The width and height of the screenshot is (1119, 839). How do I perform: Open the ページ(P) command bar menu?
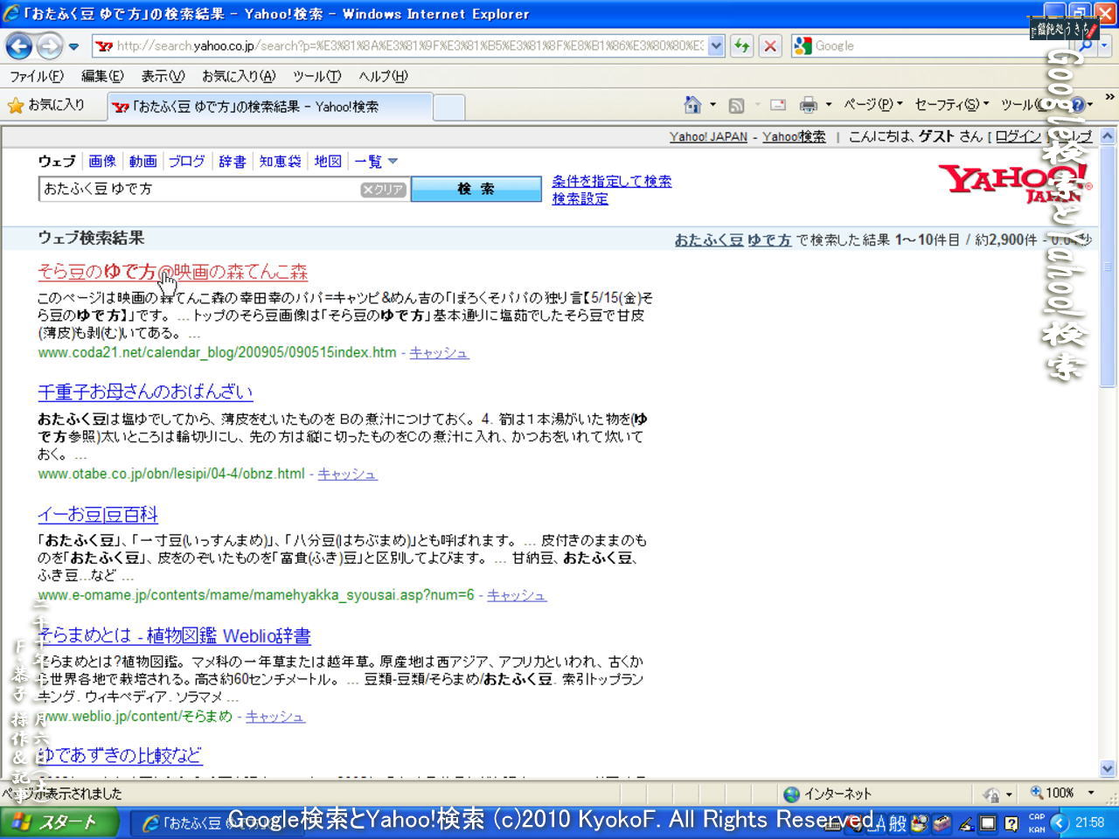pos(873,105)
